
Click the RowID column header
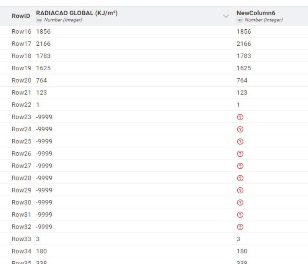(x=21, y=16)
